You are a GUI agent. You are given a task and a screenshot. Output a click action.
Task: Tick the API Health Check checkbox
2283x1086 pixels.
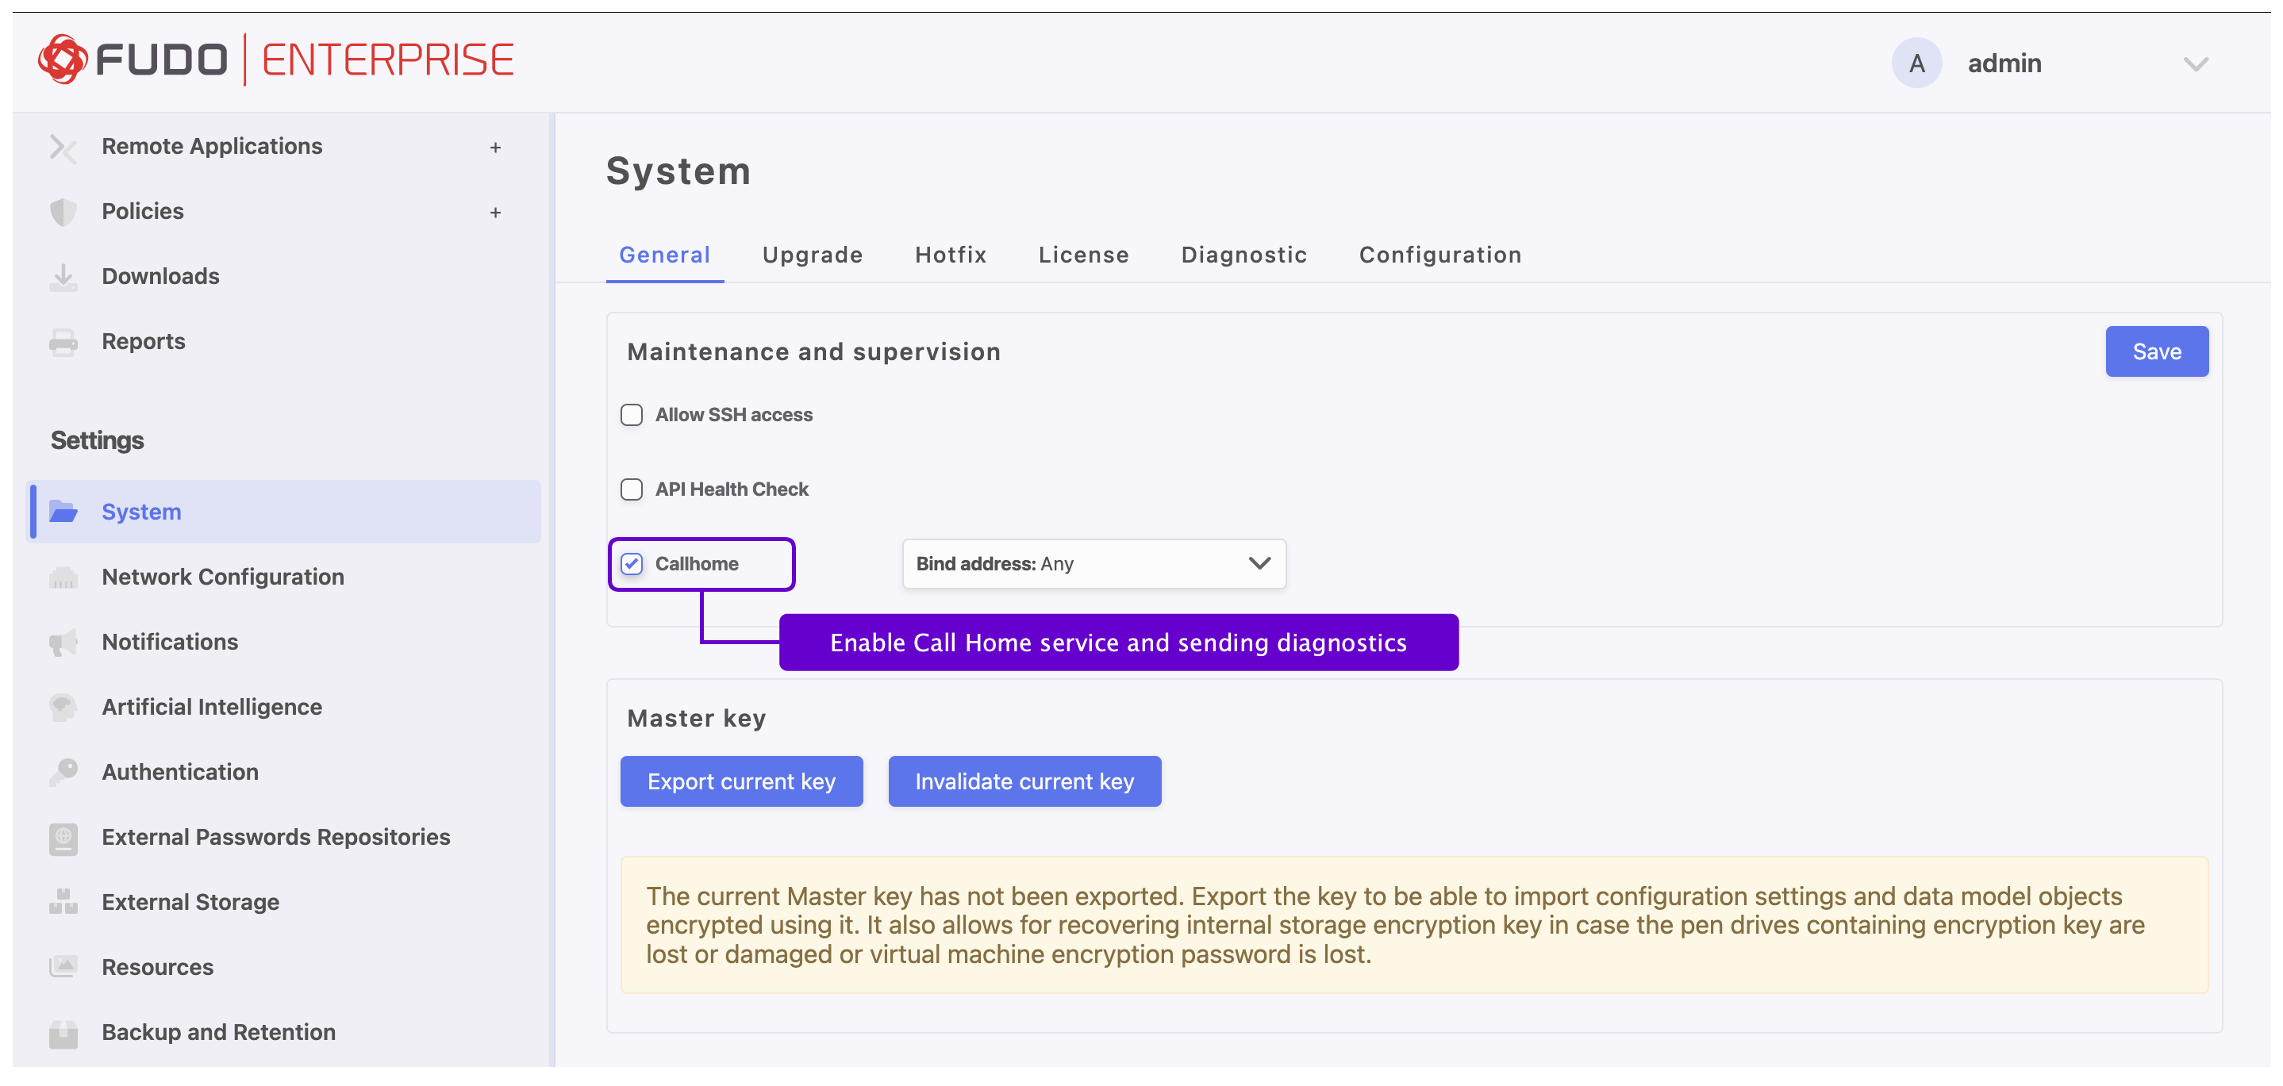coord(632,490)
